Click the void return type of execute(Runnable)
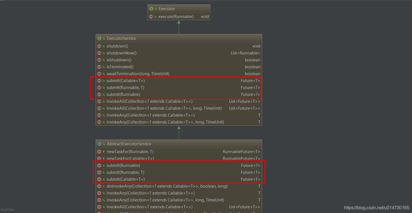 (x=205, y=17)
